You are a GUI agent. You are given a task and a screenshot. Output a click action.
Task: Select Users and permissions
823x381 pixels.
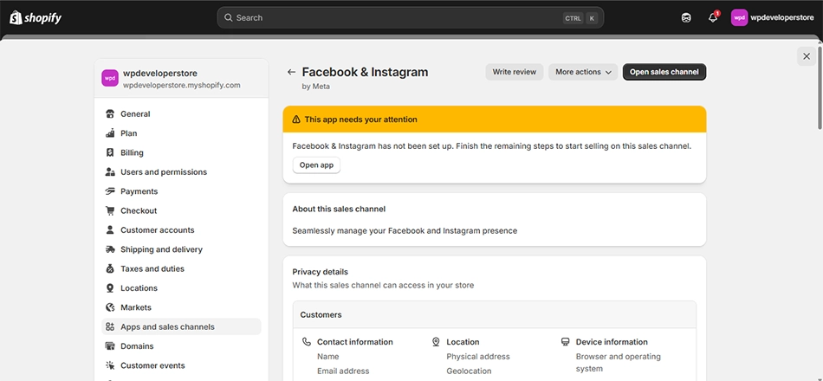181,172
